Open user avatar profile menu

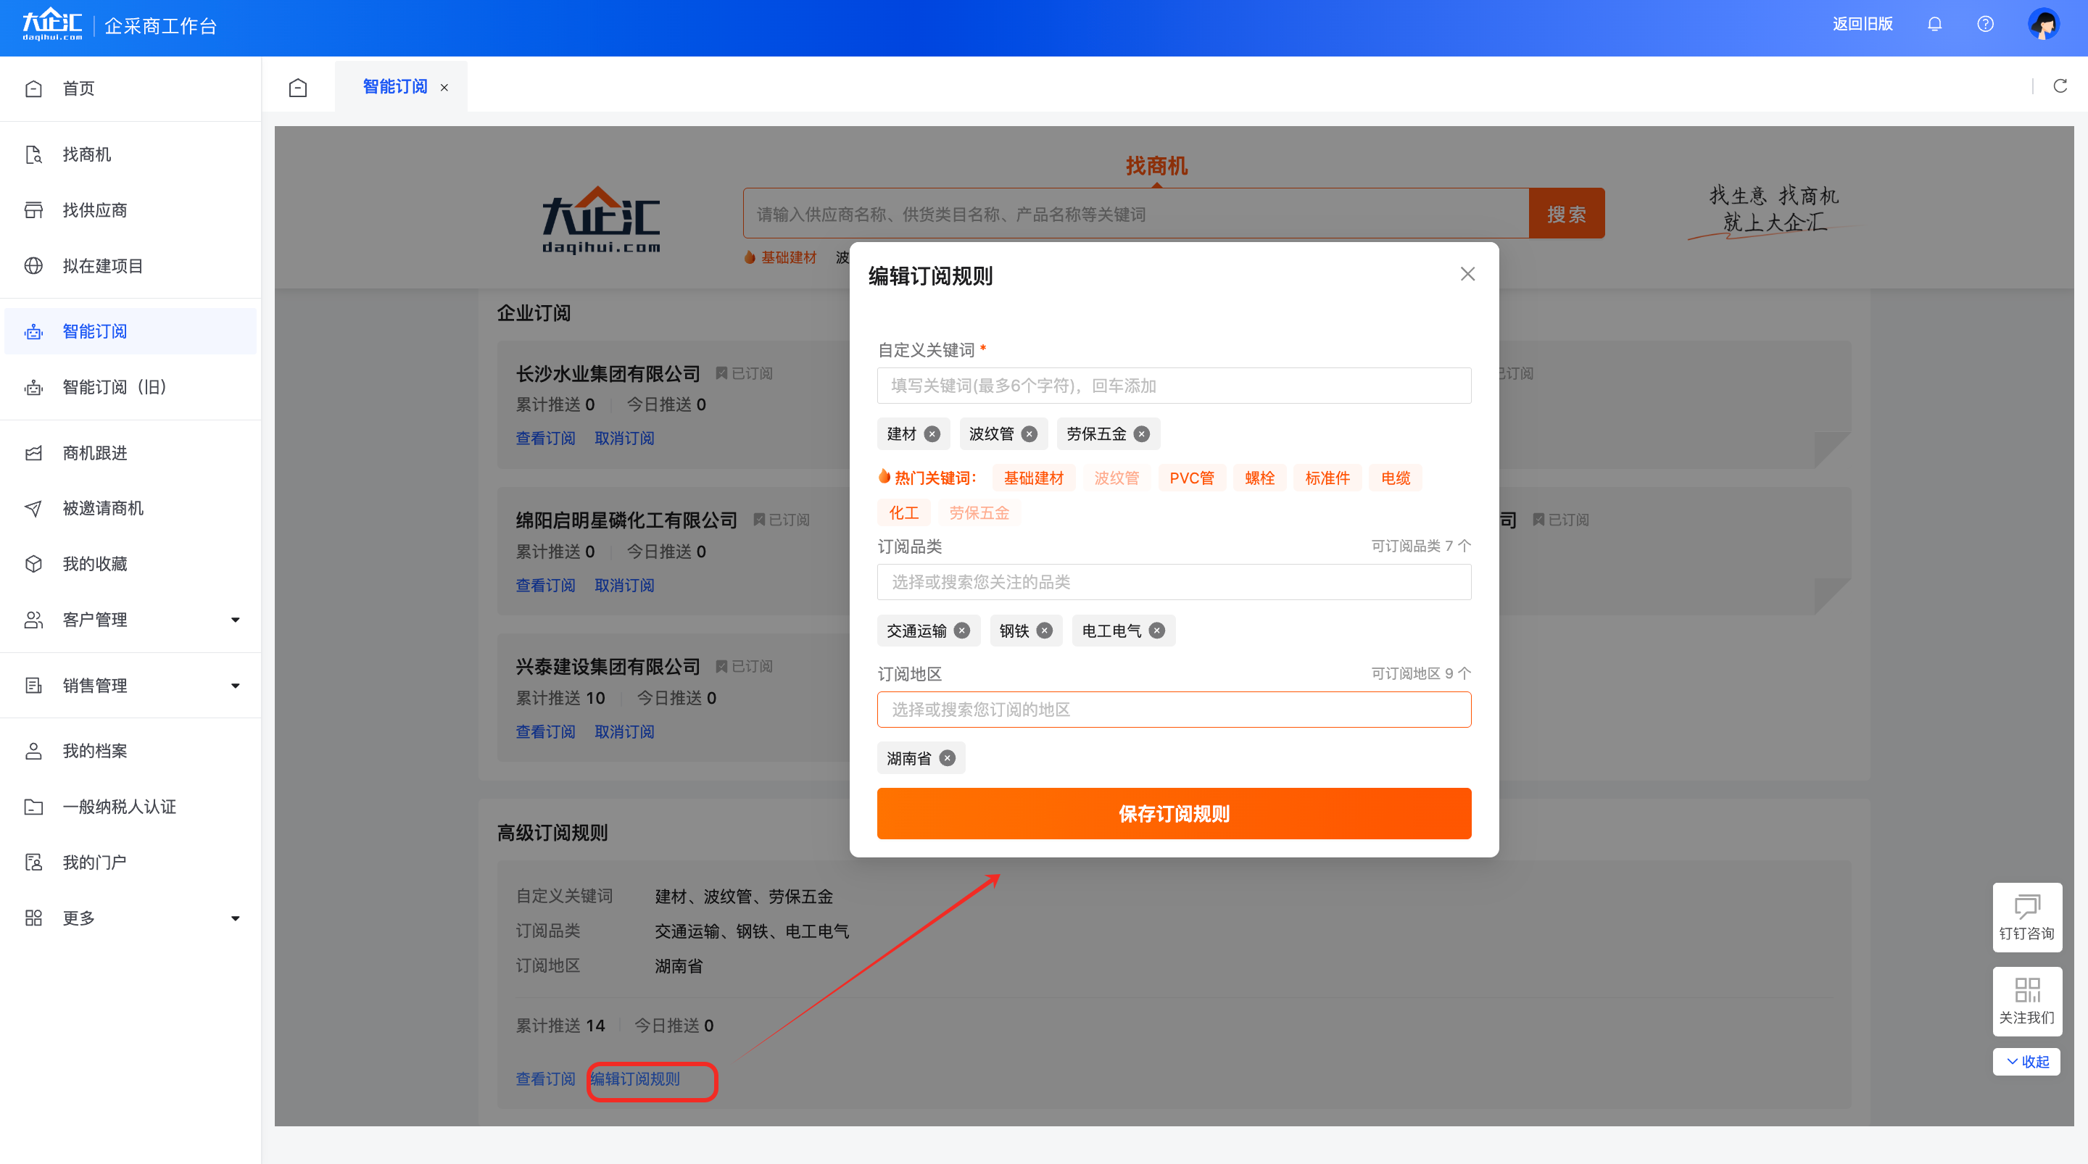[x=2042, y=25]
